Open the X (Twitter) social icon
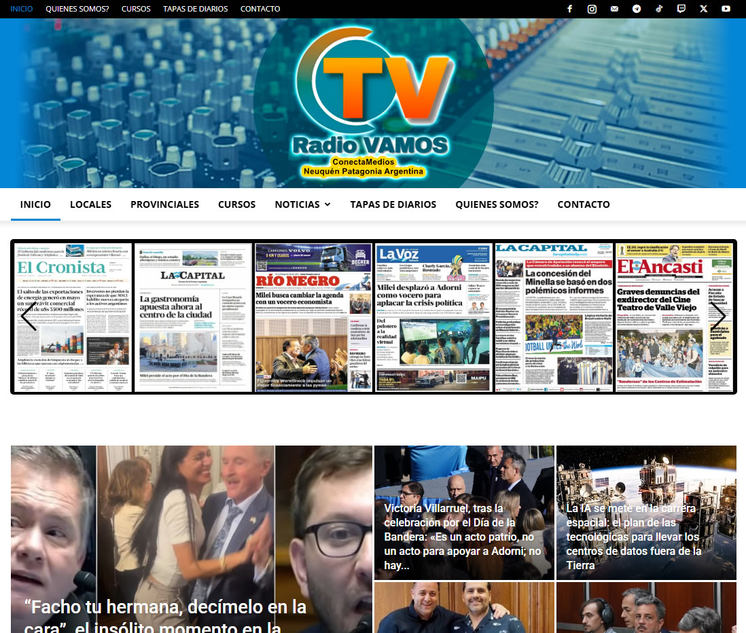 coord(704,9)
